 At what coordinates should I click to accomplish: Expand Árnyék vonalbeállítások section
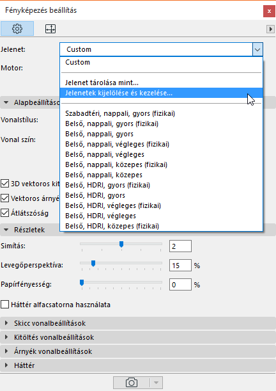click(x=138, y=351)
